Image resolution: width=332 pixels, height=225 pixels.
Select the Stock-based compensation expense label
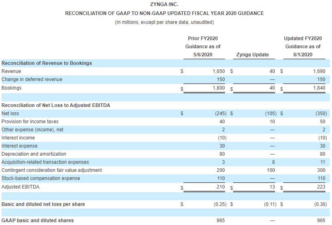point(41,178)
